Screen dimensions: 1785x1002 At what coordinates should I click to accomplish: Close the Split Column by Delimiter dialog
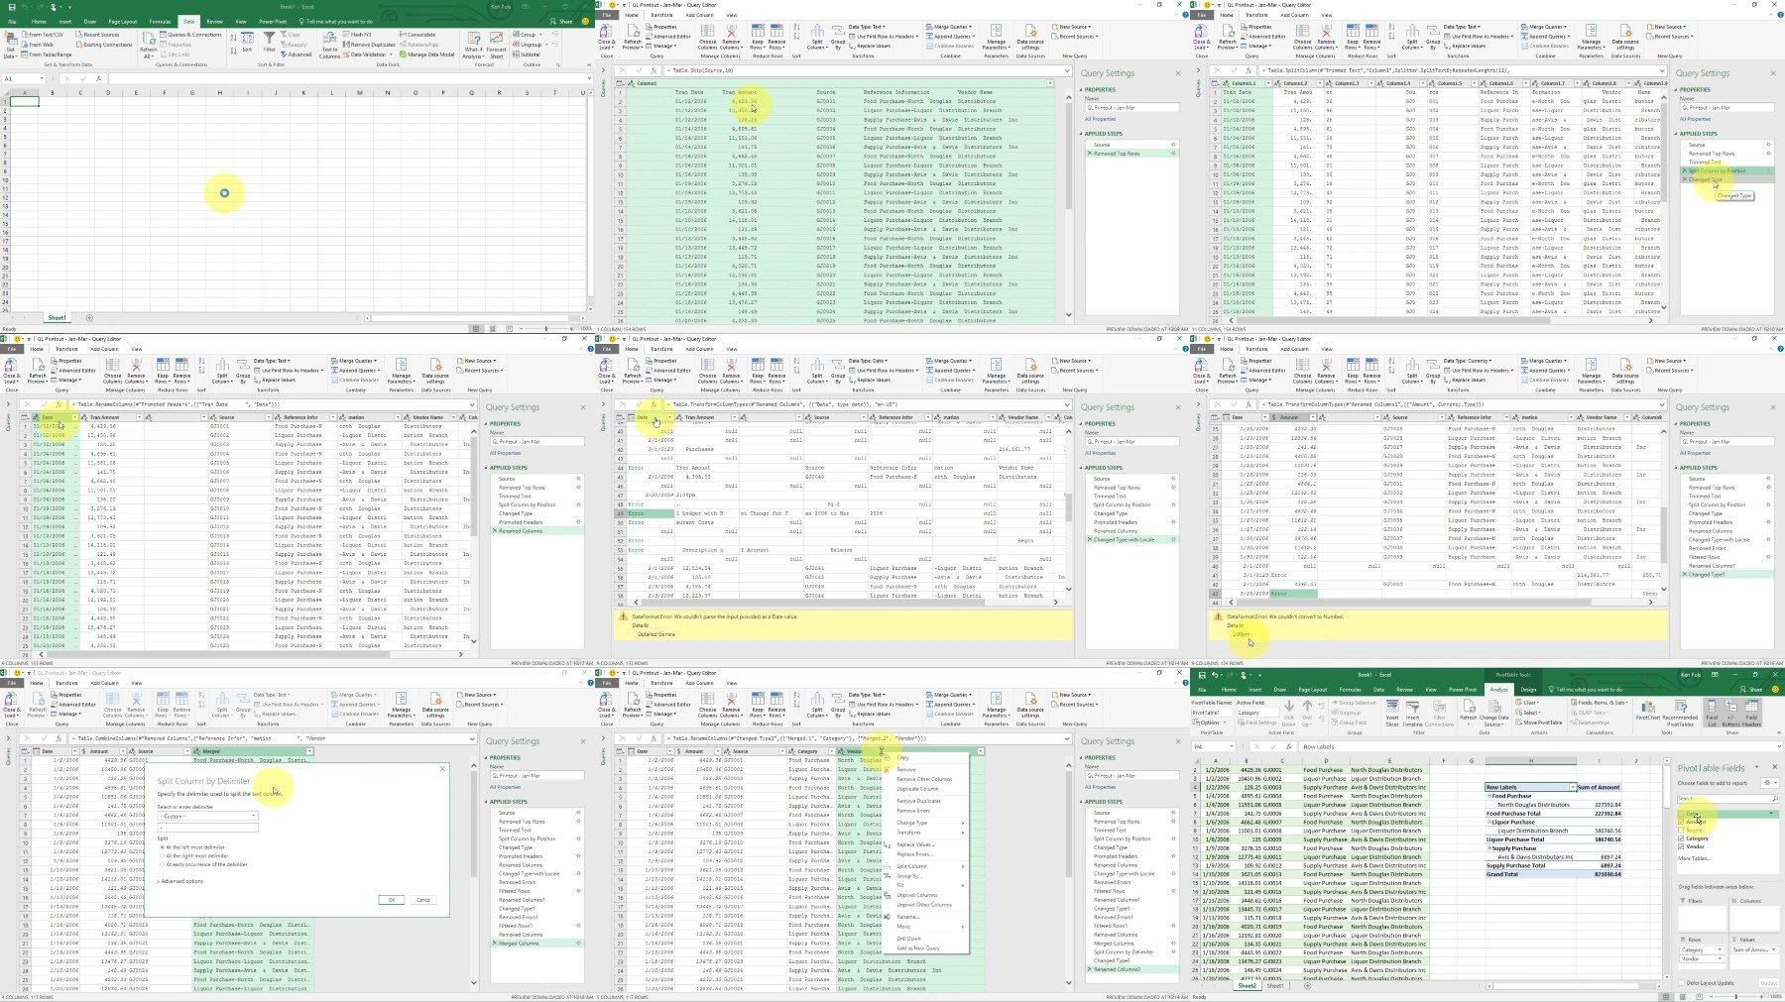tap(442, 769)
